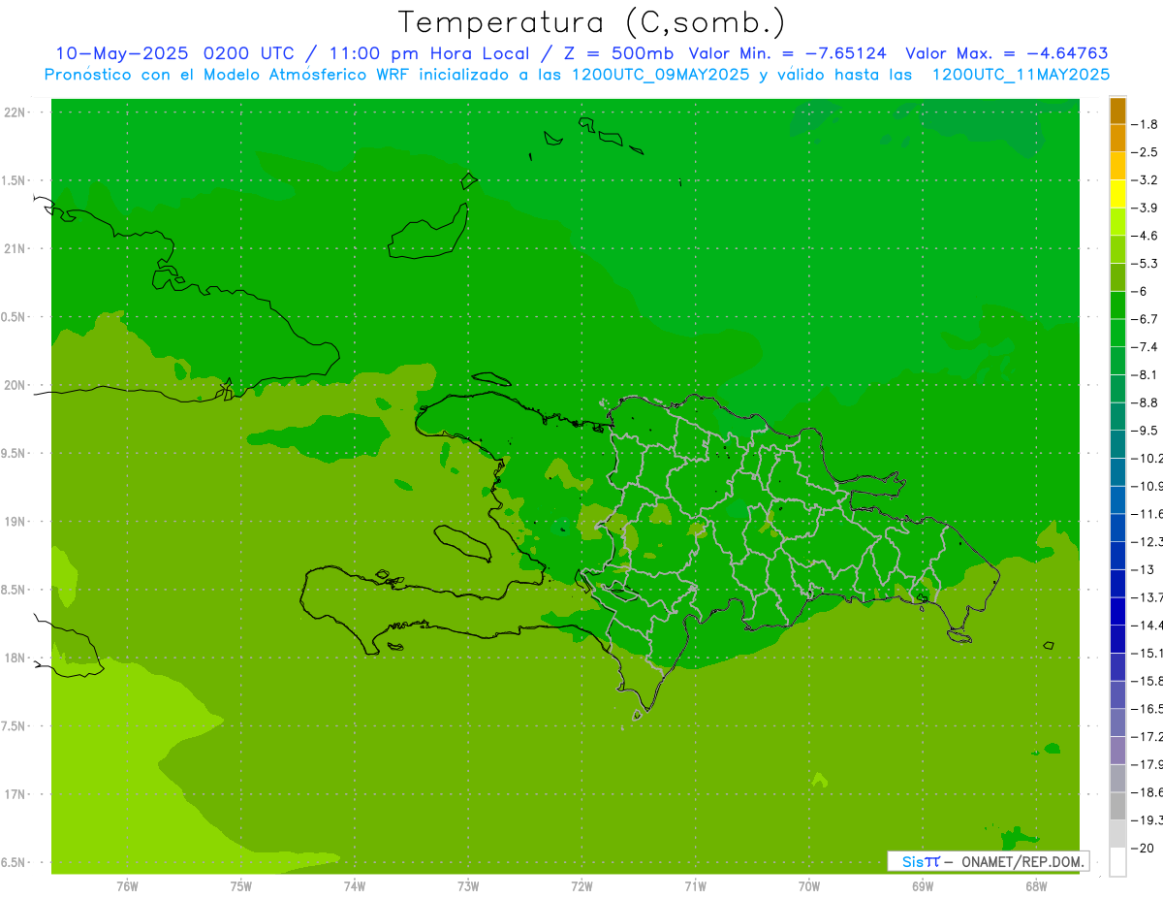The height and width of the screenshot is (899, 1163).
Task: Click the '71W' longitude label
Action: tap(695, 885)
